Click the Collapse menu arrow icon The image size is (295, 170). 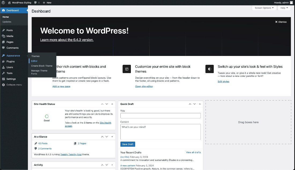pos(3,85)
